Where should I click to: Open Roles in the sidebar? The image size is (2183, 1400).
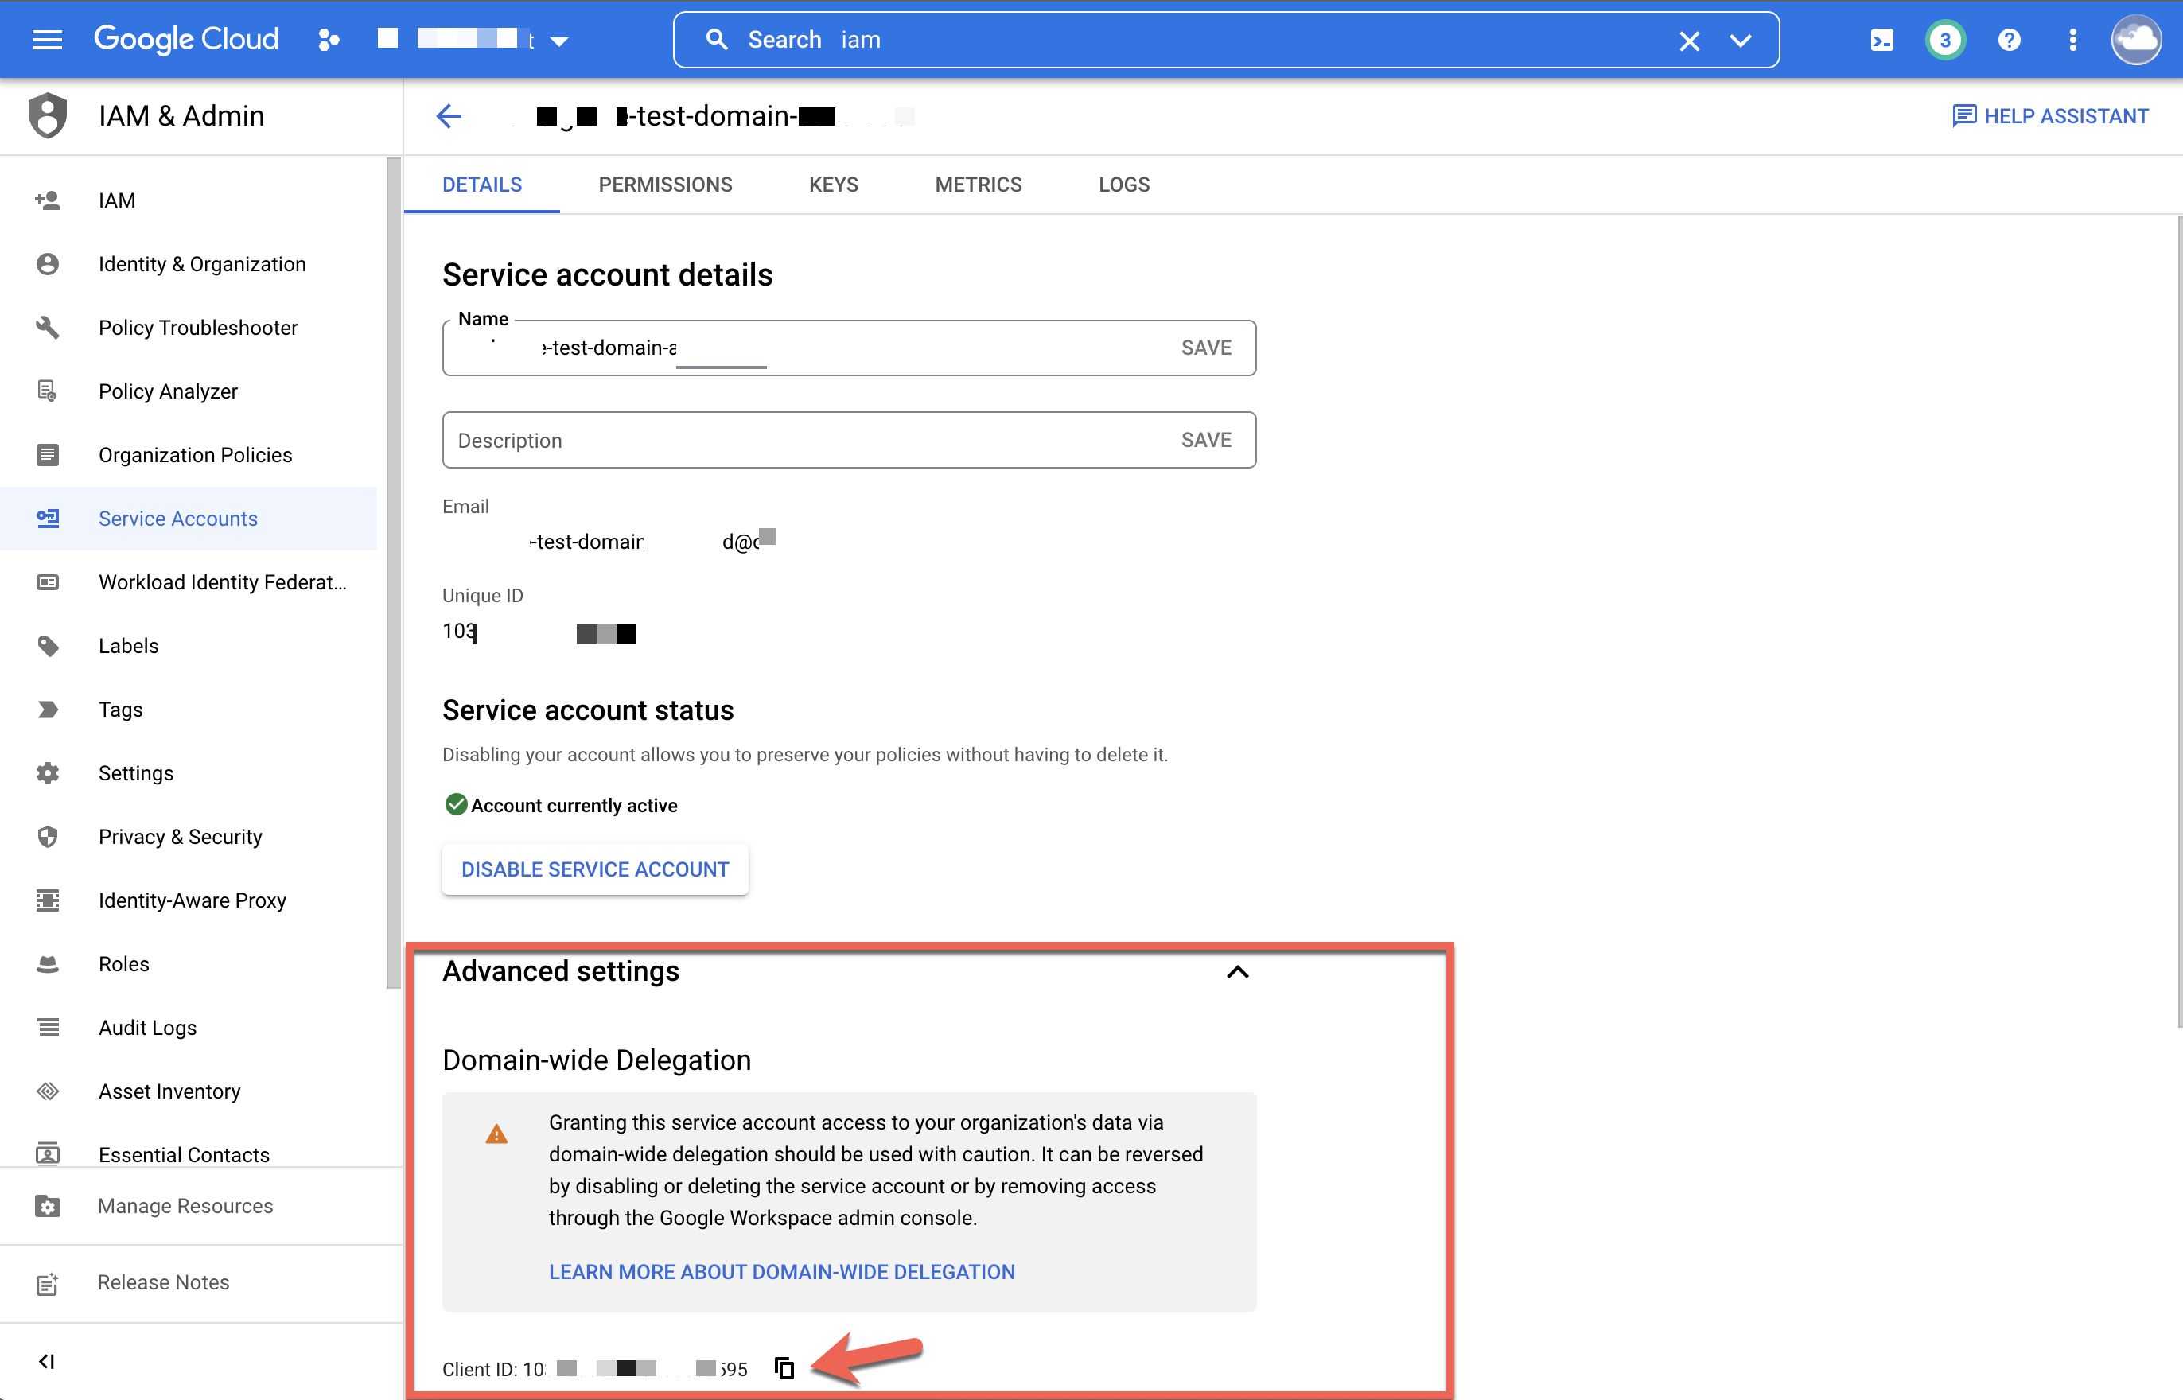pyautogui.click(x=123, y=963)
